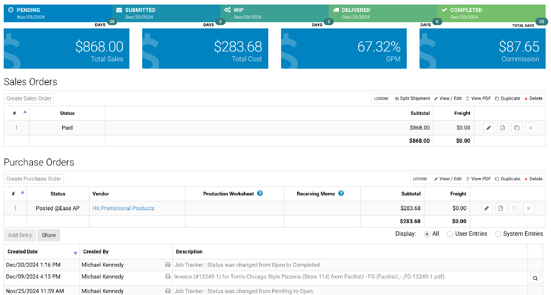Open the COMPLETED stage tab
The image size is (551, 295).
tap(491, 14)
